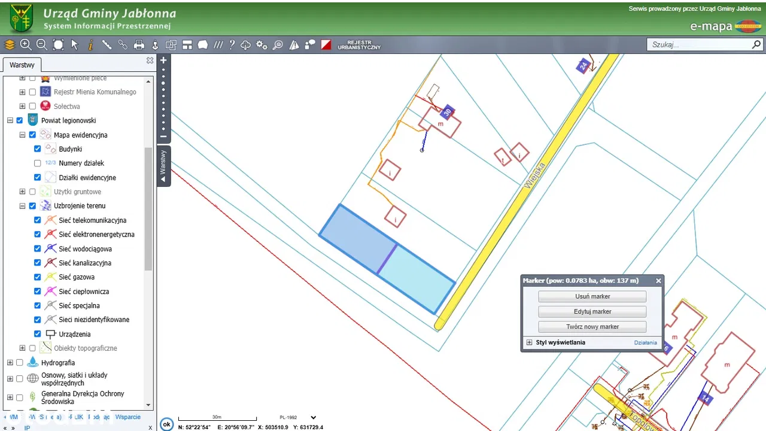This screenshot has width=766, height=431.
Task: Select the full extent view tool
Action: point(58,45)
